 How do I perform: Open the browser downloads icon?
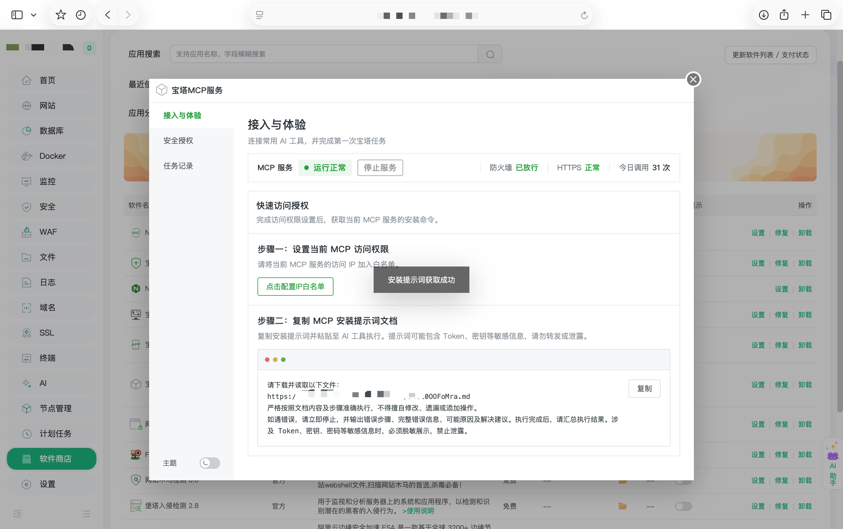pyautogui.click(x=764, y=15)
